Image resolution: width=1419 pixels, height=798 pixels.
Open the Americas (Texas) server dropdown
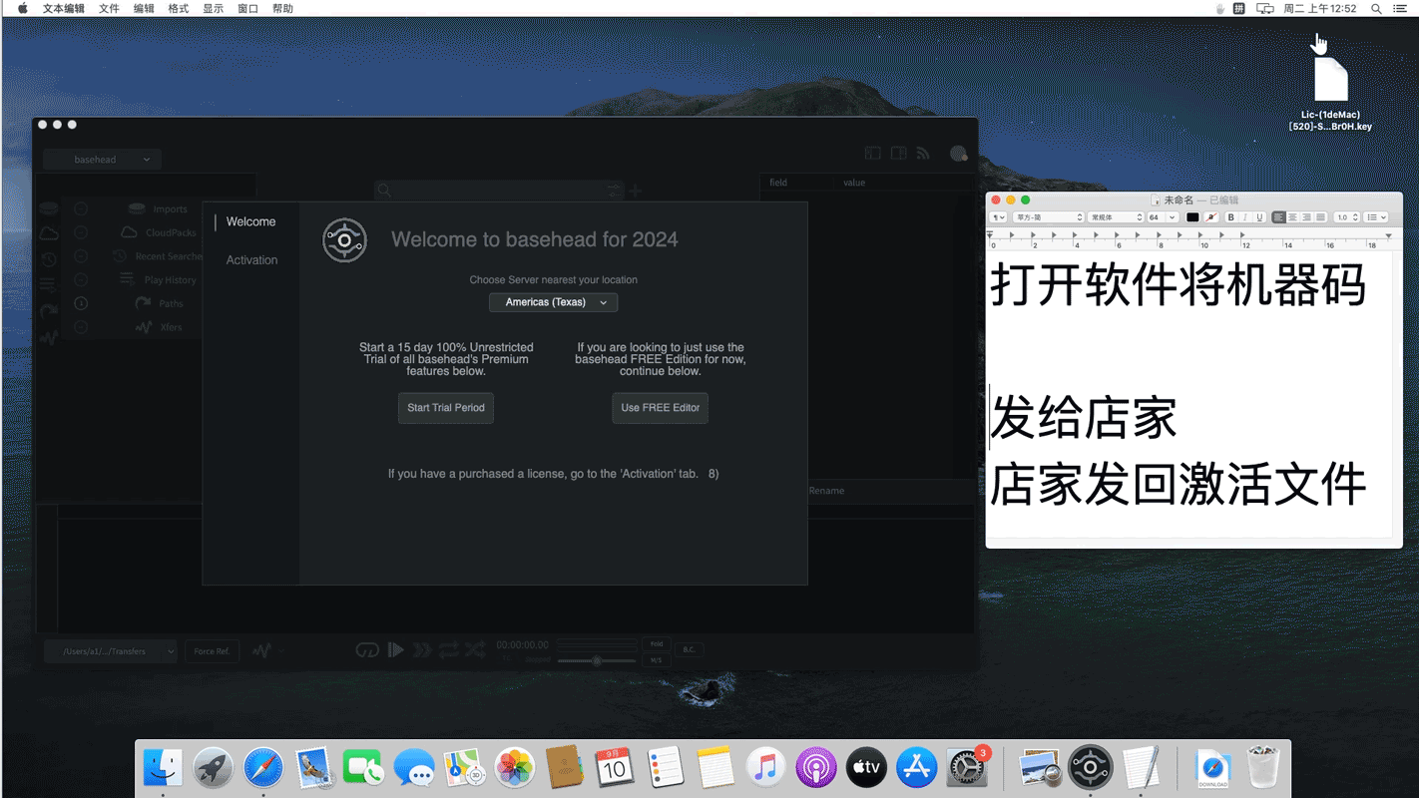click(554, 302)
